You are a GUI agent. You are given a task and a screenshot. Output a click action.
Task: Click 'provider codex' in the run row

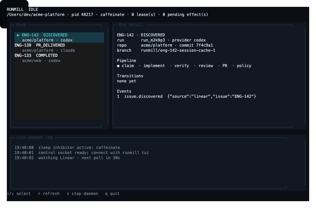click(x=189, y=40)
